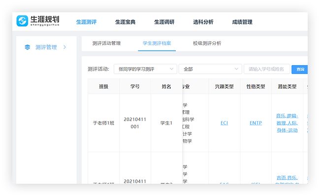Screen dimensions: 320x196
Task: Click the 学号 column header
Action: 135,86
